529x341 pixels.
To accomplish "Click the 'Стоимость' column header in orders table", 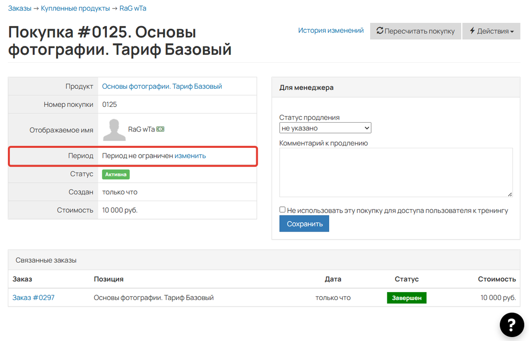I will [497, 279].
